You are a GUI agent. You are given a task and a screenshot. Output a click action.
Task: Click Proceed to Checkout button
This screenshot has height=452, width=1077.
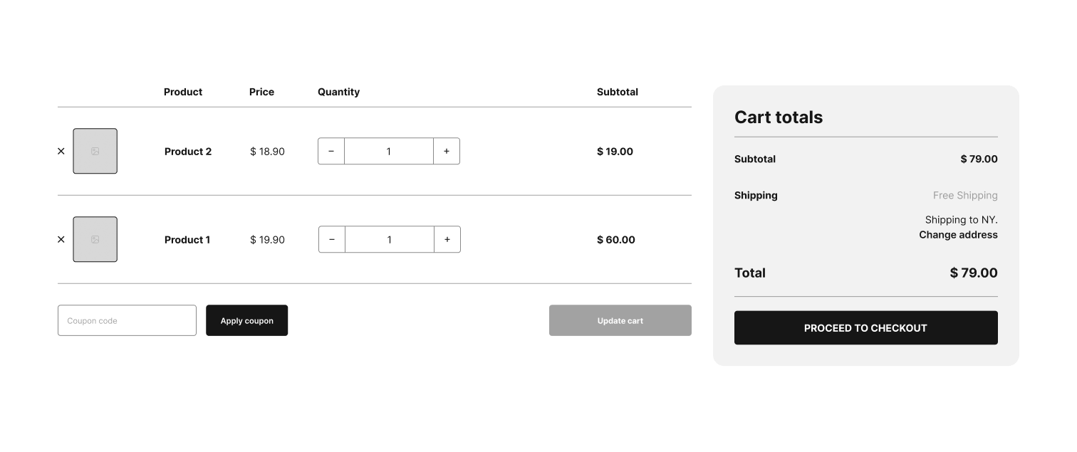(866, 327)
